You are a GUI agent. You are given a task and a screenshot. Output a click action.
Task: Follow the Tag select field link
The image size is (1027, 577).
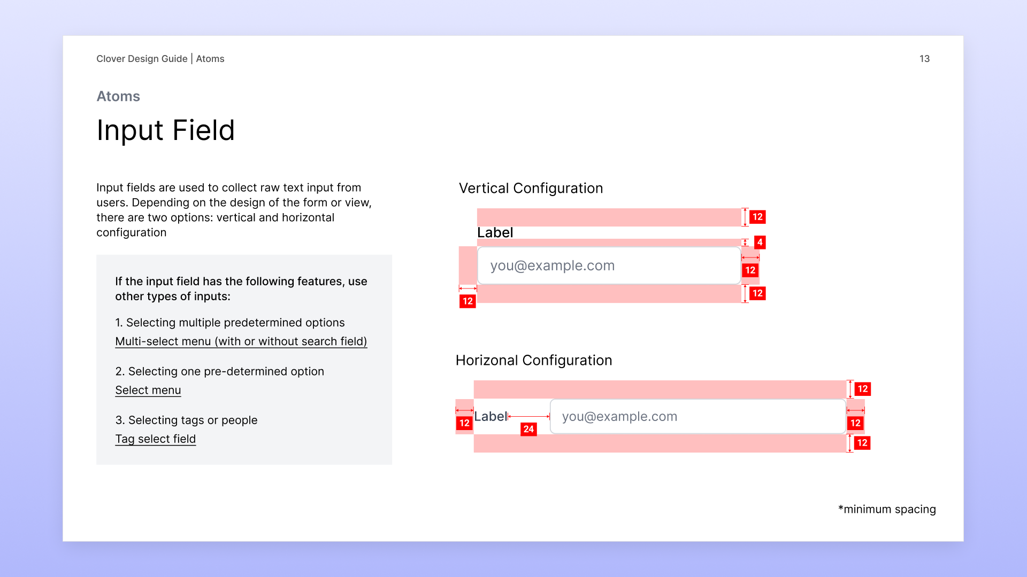(156, 439)
